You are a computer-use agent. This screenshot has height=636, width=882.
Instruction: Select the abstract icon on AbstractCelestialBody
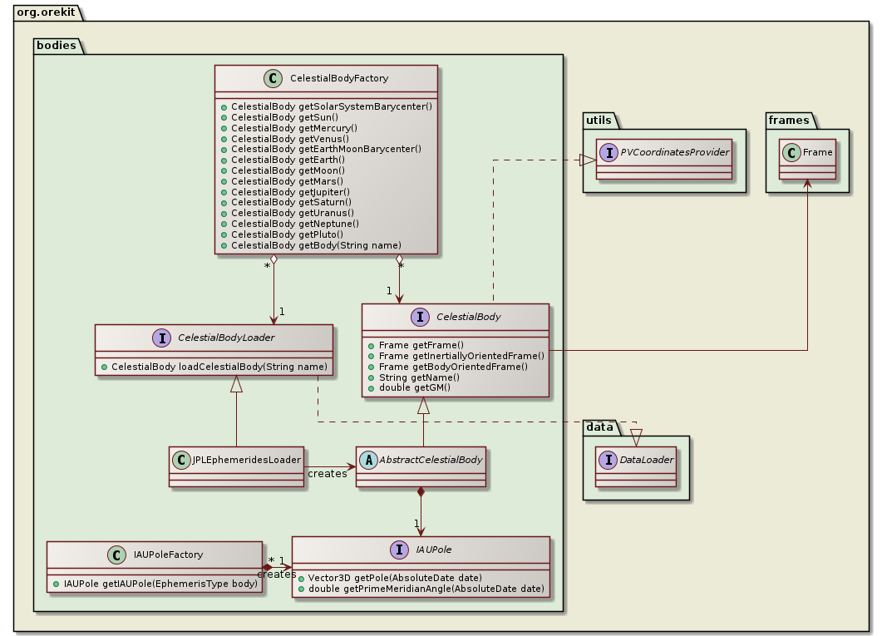pos(369,458)
